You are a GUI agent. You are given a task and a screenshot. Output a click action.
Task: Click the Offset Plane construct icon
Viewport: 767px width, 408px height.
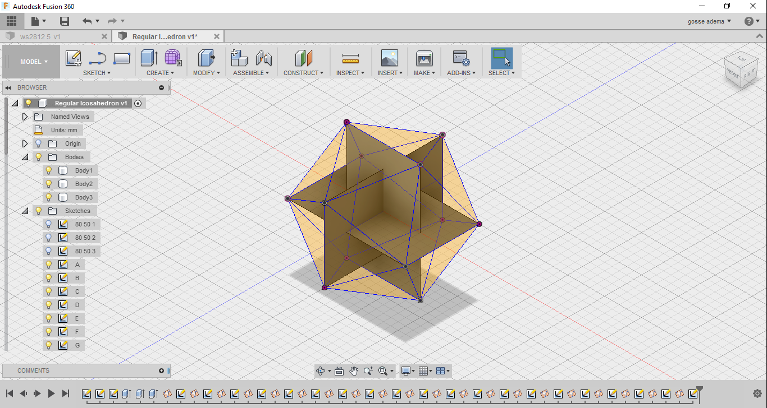[304, 58]
